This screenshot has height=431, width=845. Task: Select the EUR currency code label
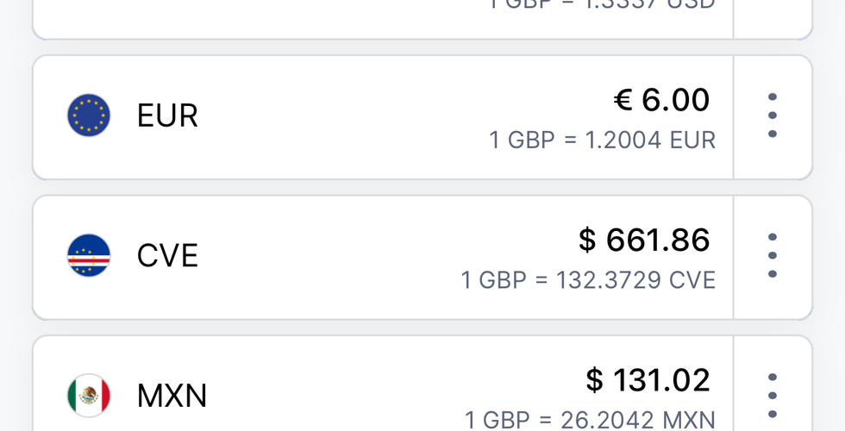pyautogui.click(x=167, y=116)
